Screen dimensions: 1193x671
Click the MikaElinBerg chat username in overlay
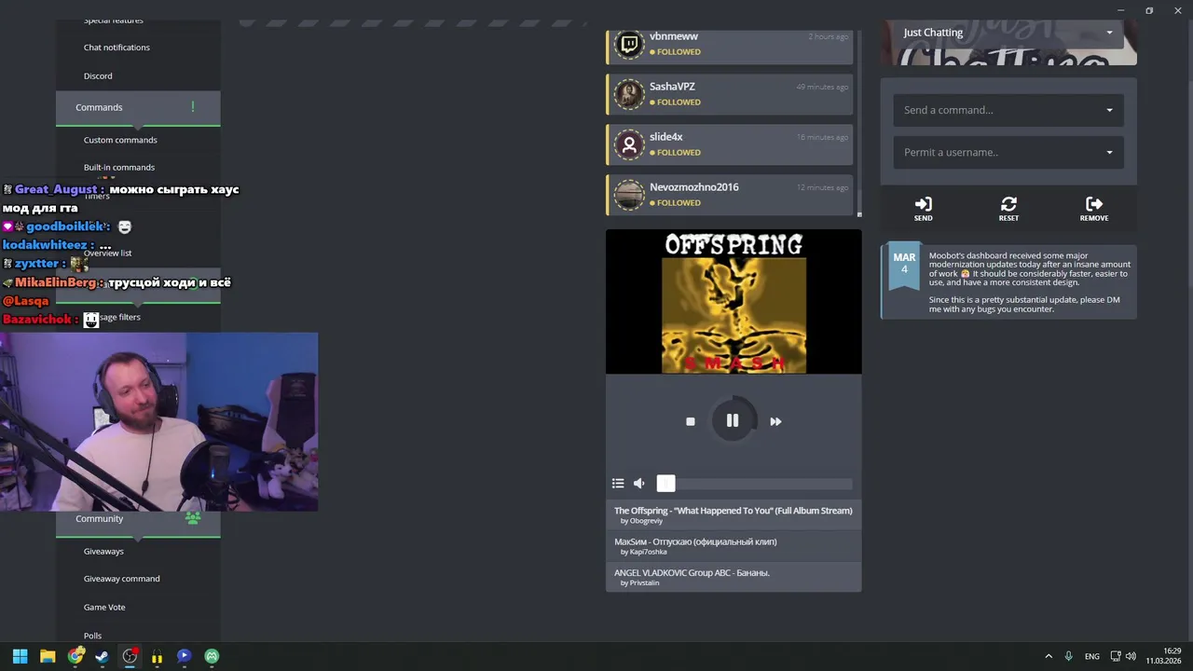pos(55,282)
